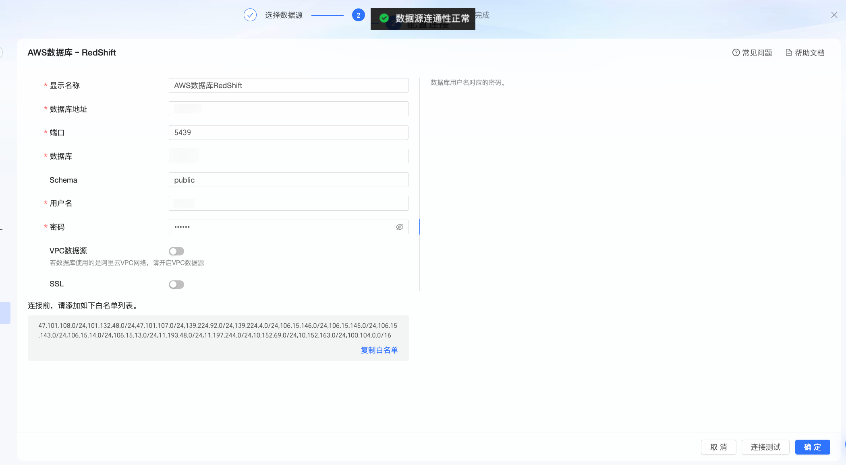Click the whitelist IP address text block
Screen dimensions: 846x465
[218, 330]
